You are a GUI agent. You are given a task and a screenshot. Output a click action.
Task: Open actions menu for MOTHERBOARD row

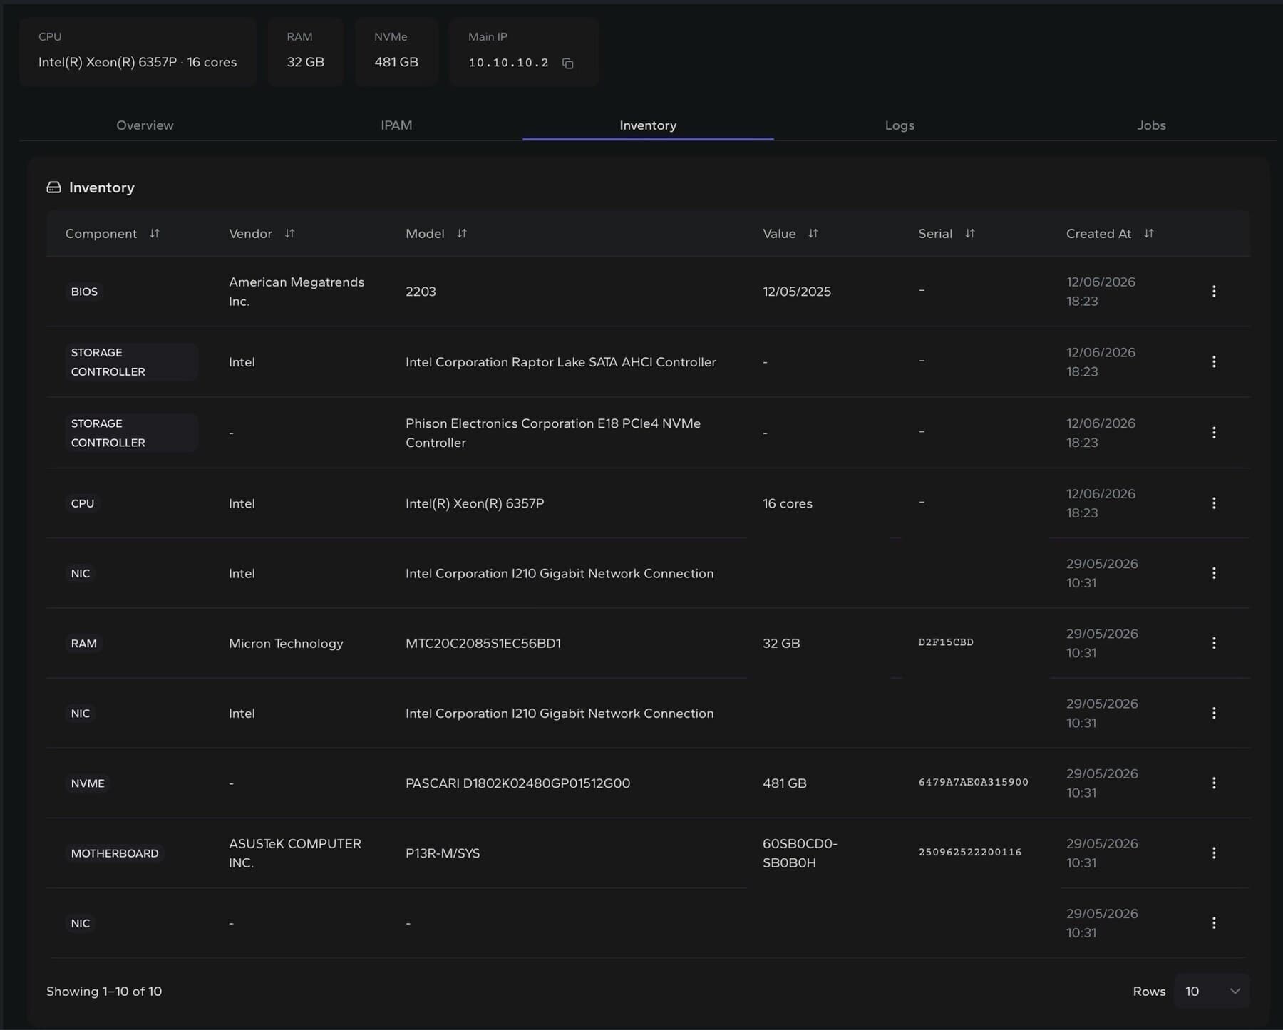[1214, 853]
